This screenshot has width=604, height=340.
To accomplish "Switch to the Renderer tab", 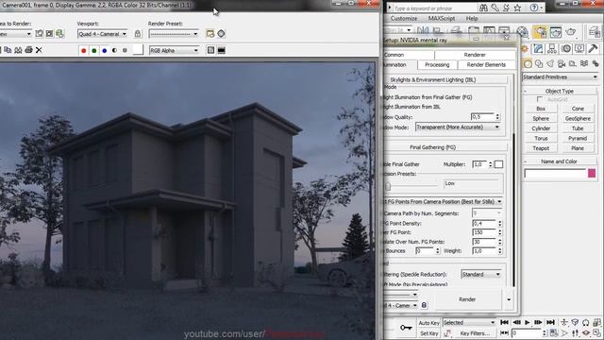I will [475, 55].
